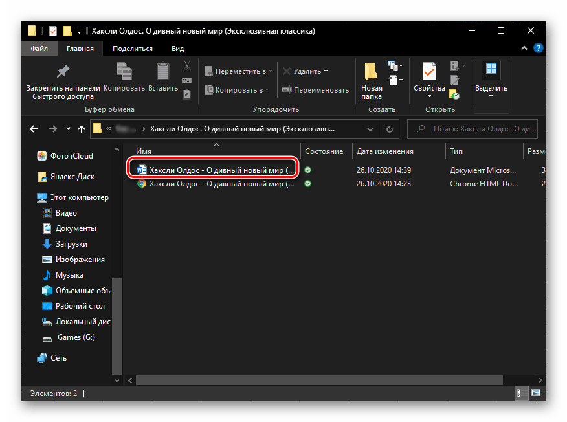
Task: Click the horizontal scrollbar thumb at bottom
Action: click(x=319, y=380)
